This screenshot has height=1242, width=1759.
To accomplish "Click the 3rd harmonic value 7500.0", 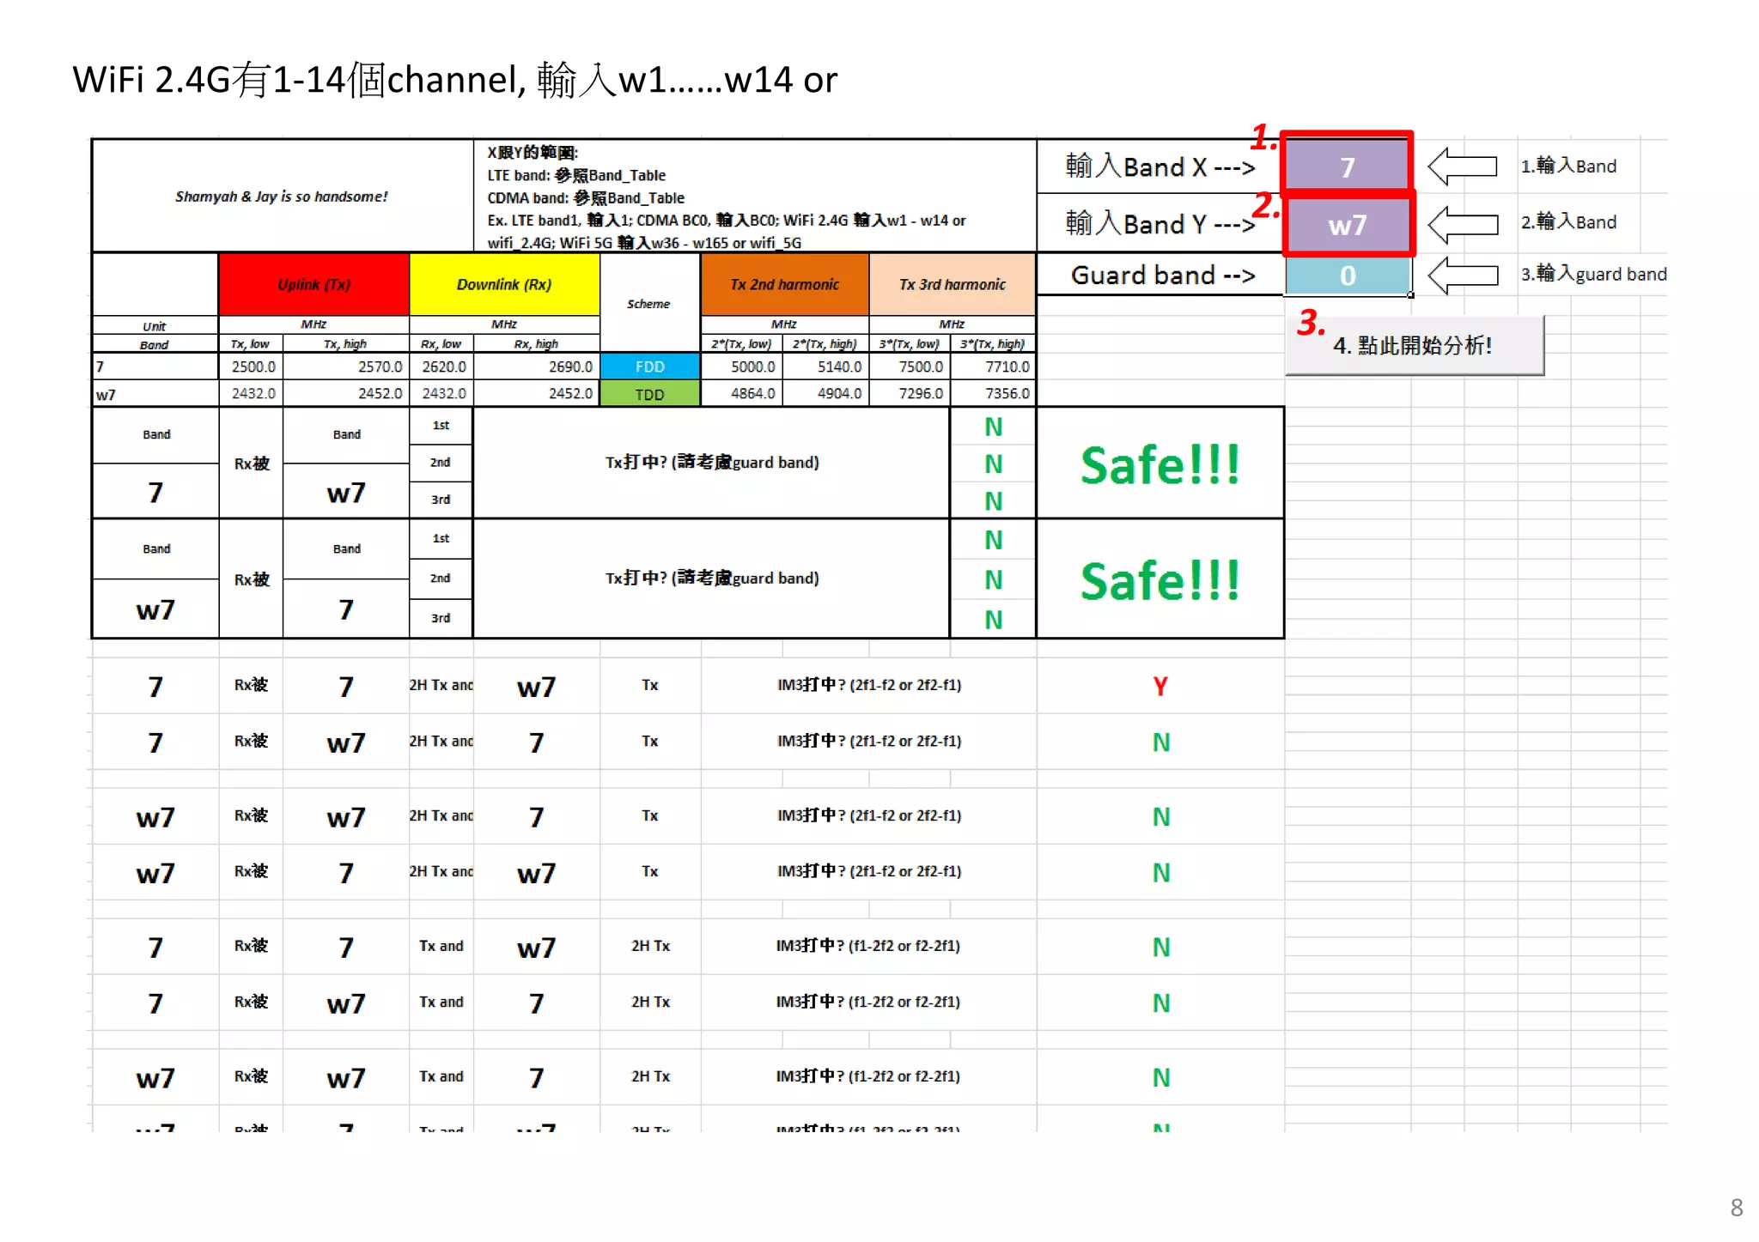I will click(x=910, y=367).
